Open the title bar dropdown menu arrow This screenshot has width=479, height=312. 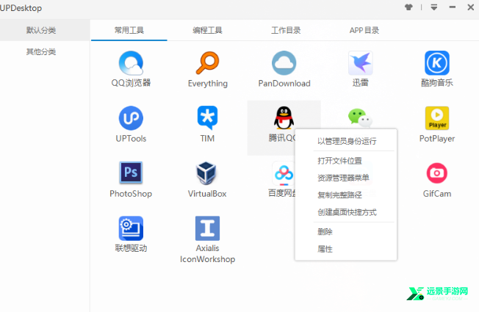pyautogui.click(x=433, y=7)
